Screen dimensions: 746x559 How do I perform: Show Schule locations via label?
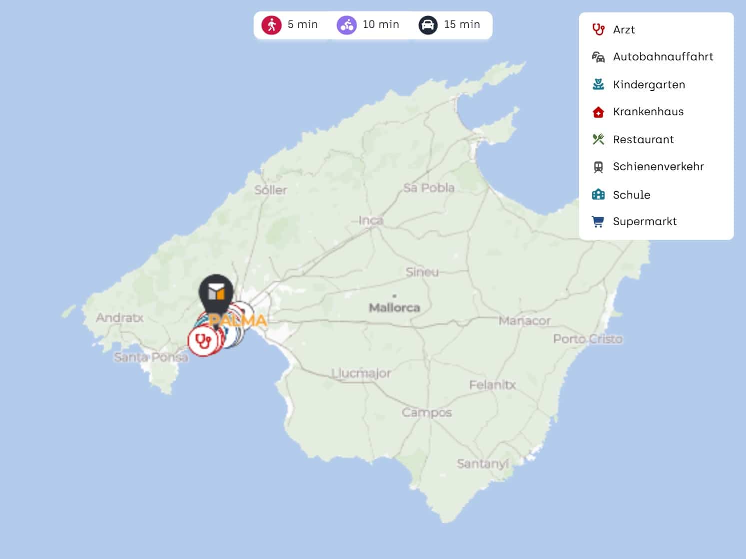point(631,195)
